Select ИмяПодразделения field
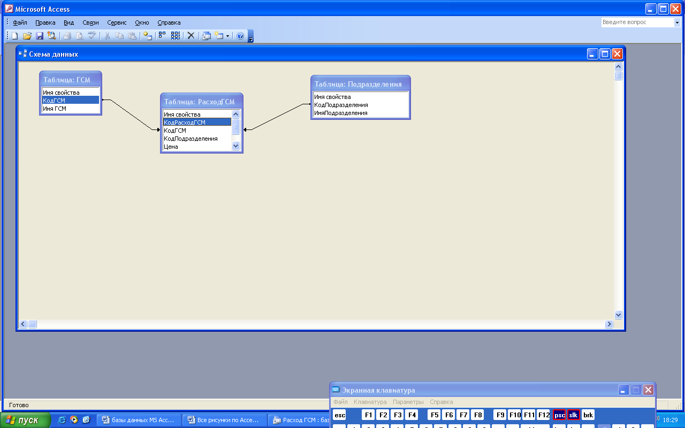Image resolution: width=685 pixels, height=428 pixels. tap(360, 113)
